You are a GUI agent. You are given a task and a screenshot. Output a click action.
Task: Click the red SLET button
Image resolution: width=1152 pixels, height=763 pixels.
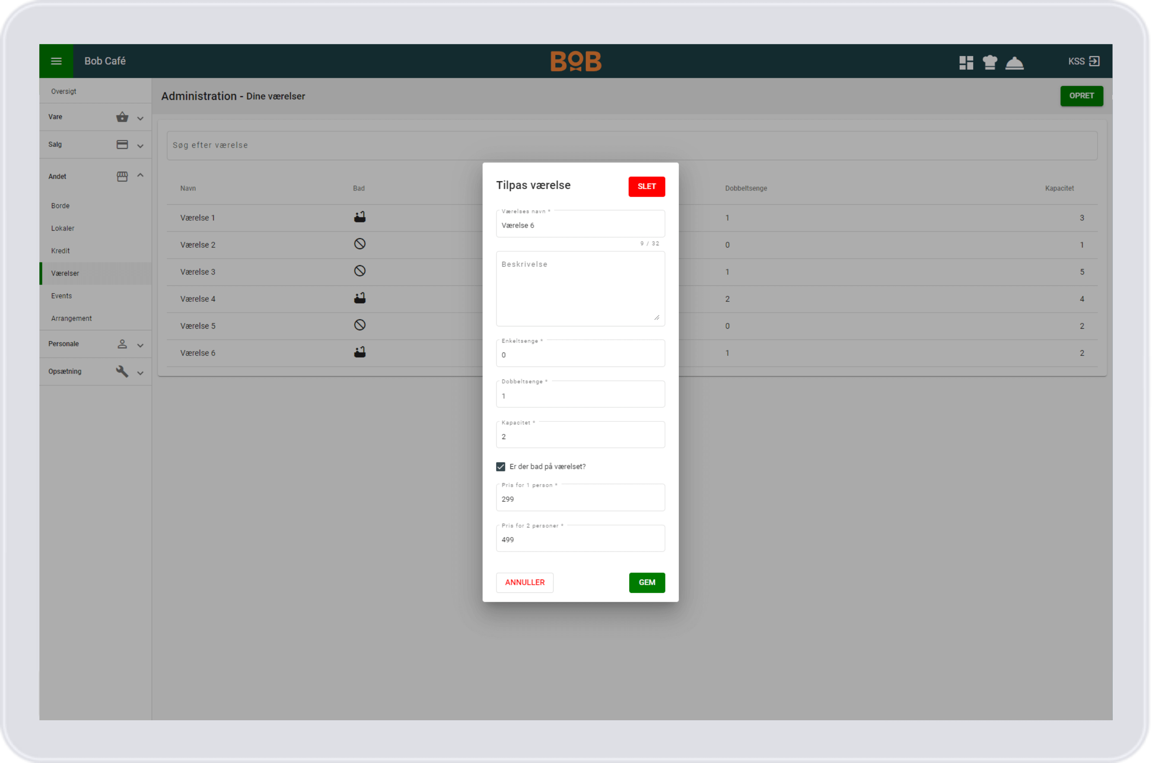click(646, 187)
